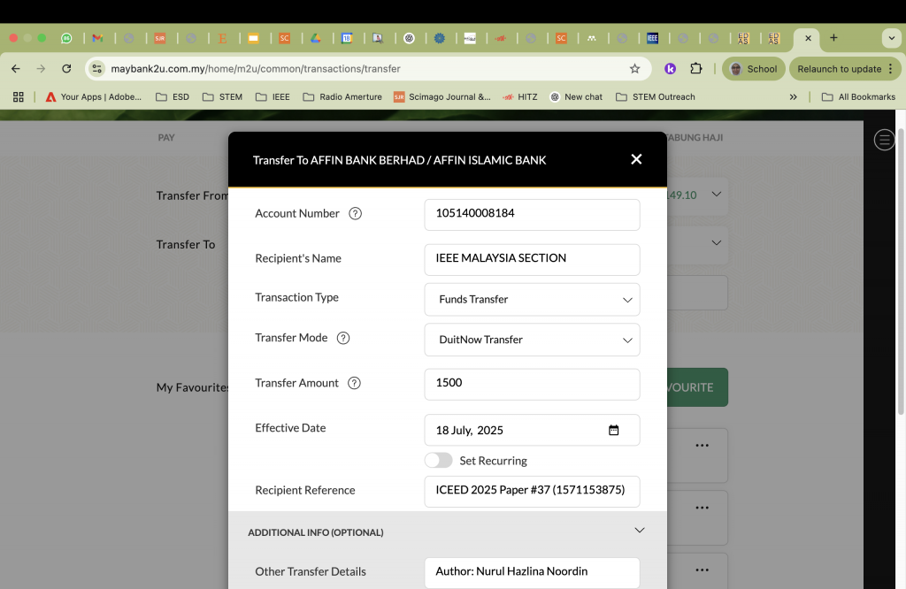This screenshot has width=906, height=589.
Task: Open a new browser tab
Action: (x=833, y=38)
